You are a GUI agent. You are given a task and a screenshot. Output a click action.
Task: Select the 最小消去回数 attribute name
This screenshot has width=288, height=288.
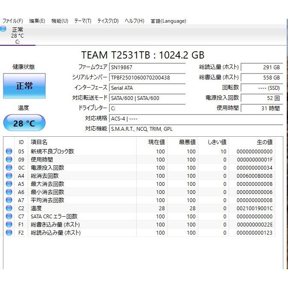47,192
